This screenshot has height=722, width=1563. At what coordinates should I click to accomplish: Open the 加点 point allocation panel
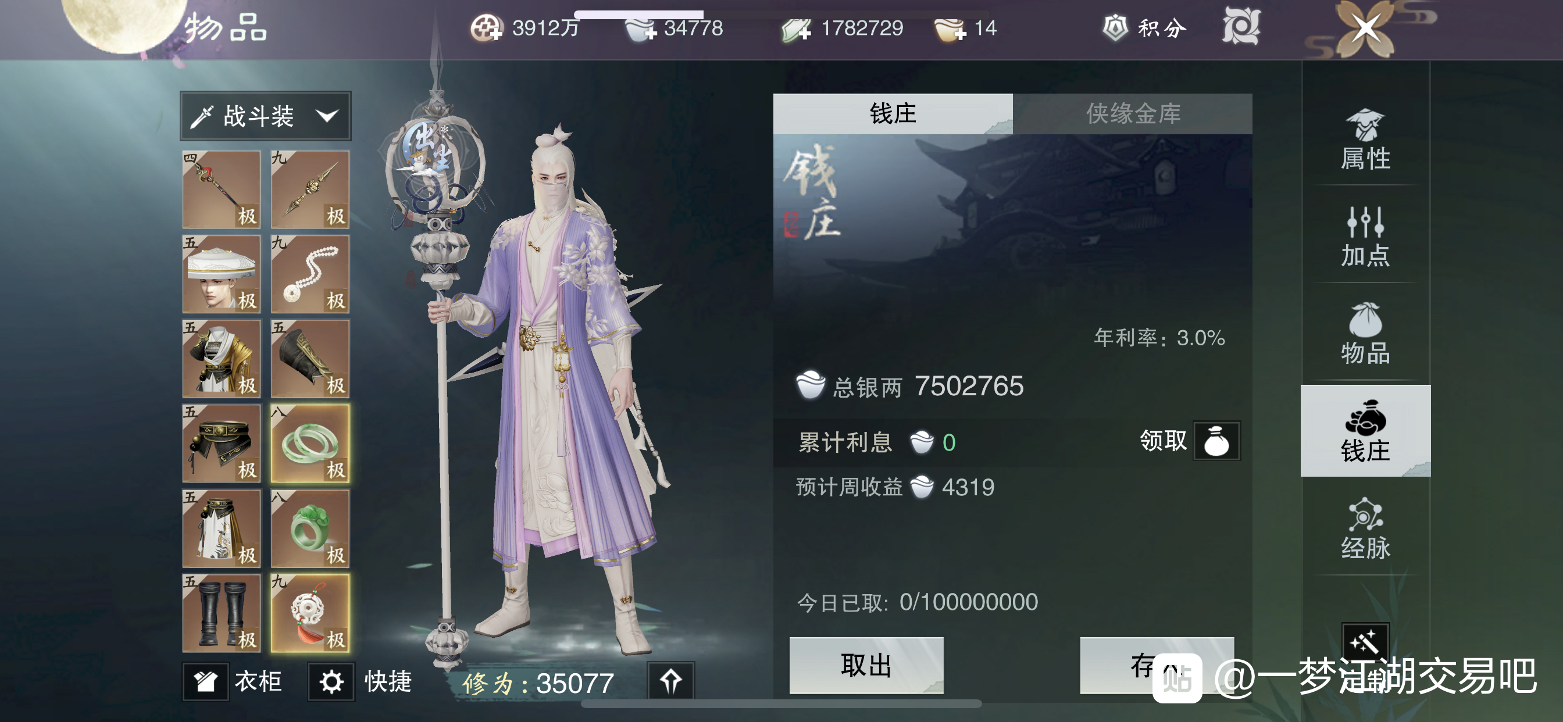coord(1365,237)
